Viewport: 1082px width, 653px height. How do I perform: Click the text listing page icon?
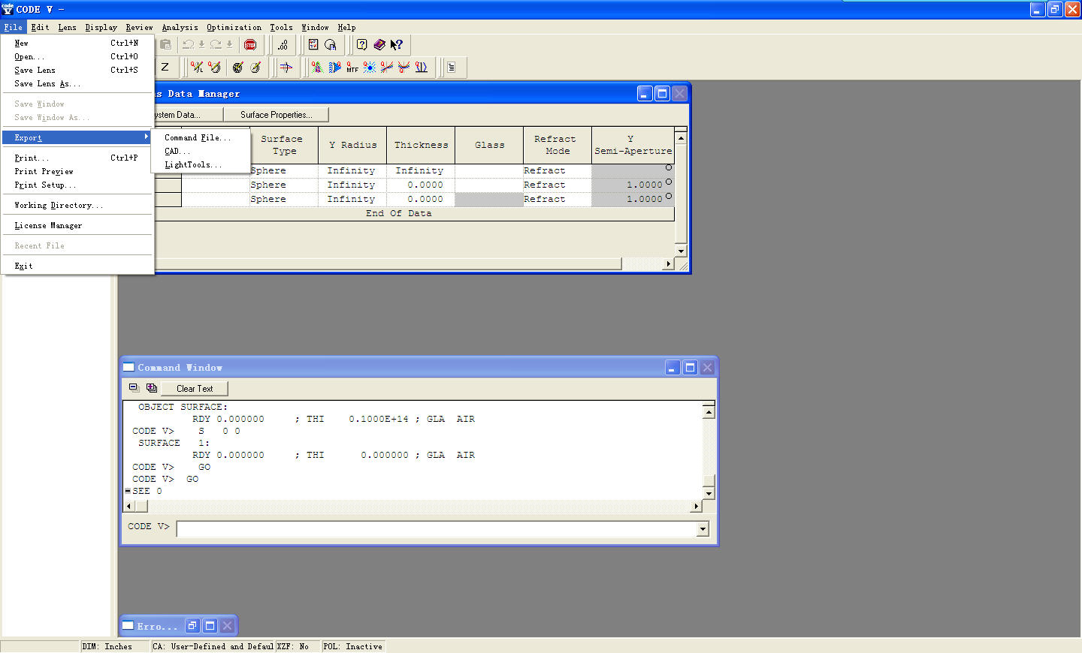point(452,68)
